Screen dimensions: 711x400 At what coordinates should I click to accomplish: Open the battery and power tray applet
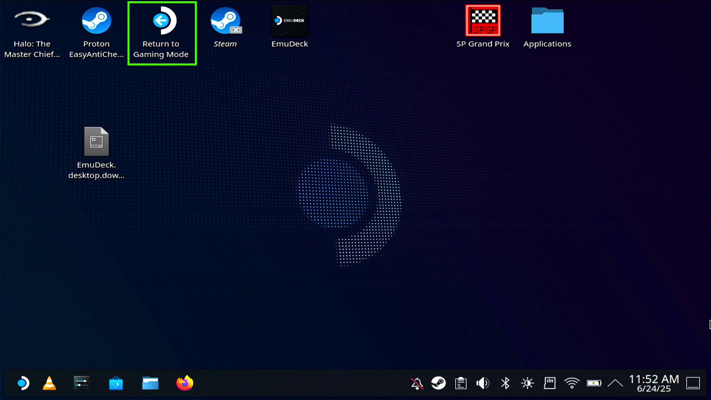tap(594, 383)
